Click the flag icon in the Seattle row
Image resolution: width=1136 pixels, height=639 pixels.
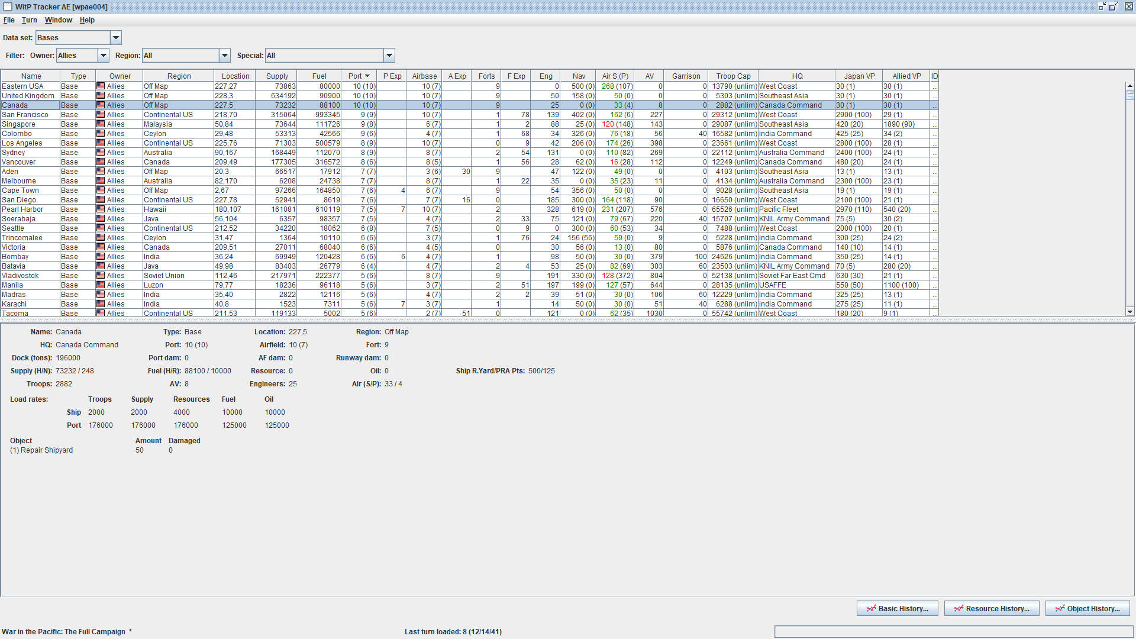point(101,228)
